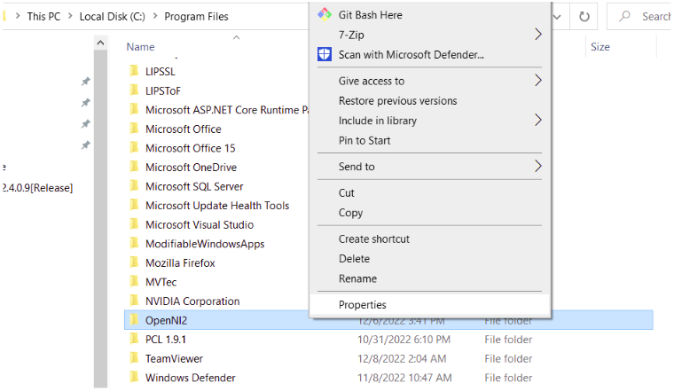
Task: Expand the Include in library submenu arrow
Action: coord(537,121)
